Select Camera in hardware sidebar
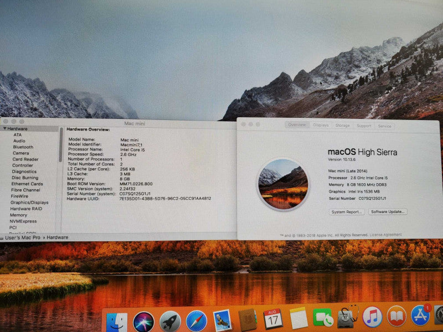443x332 pixels. pyautogui.click(x=20, y=153)
